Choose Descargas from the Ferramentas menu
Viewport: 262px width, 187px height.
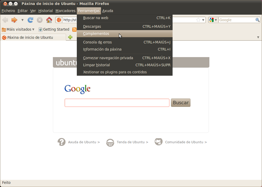point(125,27)
